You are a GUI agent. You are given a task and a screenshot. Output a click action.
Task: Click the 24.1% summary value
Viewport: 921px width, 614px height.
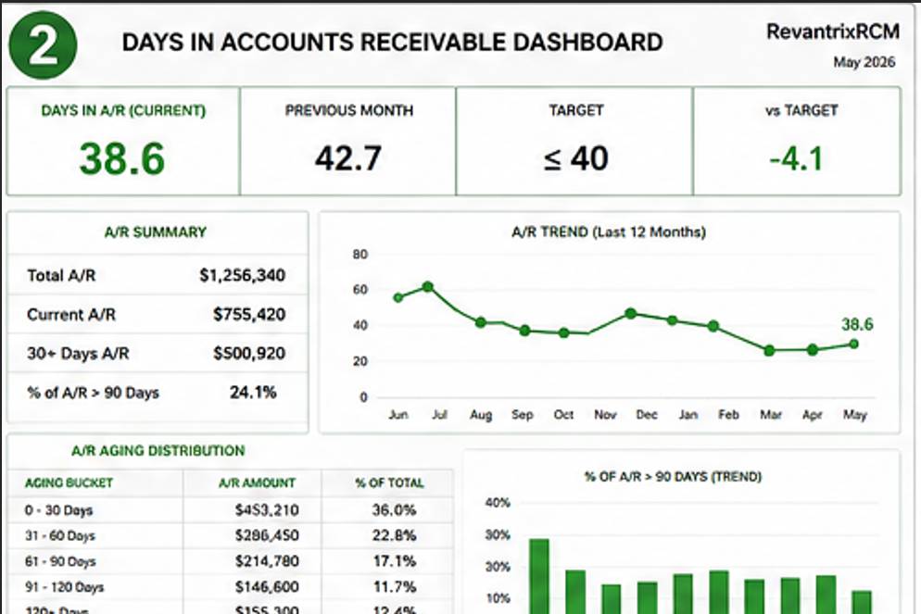coord(253,392)
